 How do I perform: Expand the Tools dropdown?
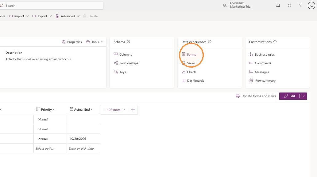click(x=95, y=42)
